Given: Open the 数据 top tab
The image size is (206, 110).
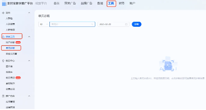Looking at the screenshot, I should pos(100,3).
